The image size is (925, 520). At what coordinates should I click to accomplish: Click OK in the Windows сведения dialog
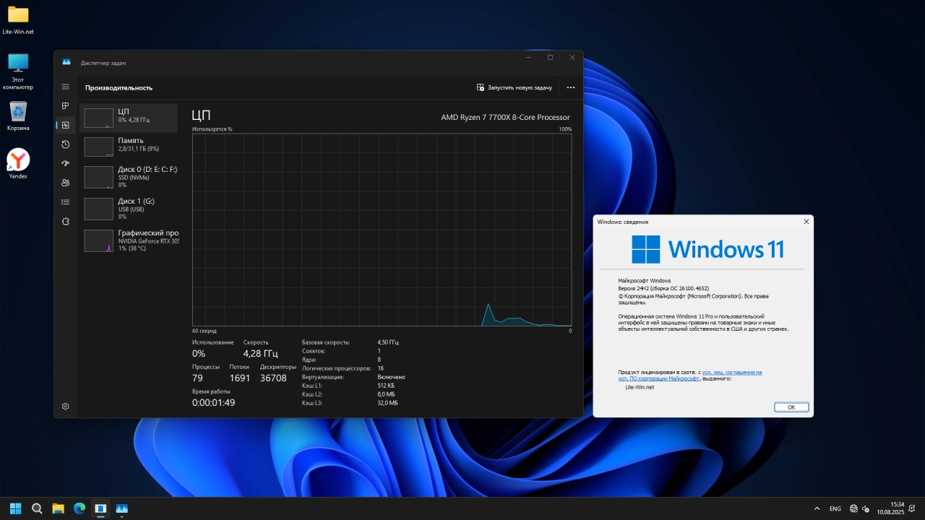[791, 407]
